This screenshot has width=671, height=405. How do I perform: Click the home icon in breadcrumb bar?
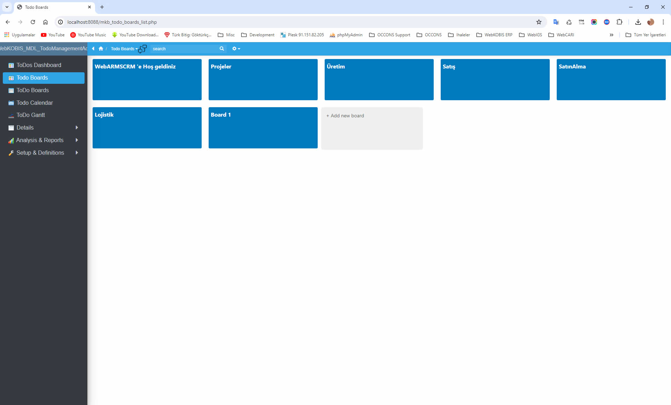(x=101, y=49)
